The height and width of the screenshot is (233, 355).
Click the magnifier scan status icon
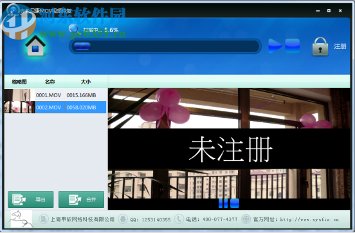tap(74, 30)
